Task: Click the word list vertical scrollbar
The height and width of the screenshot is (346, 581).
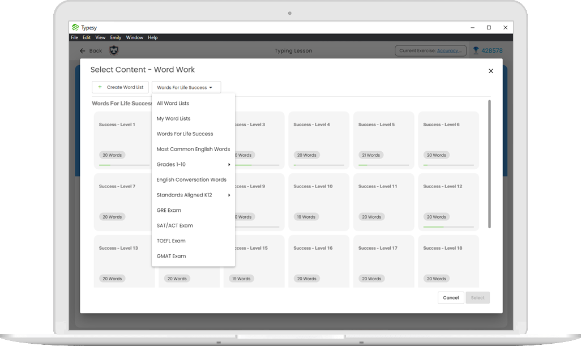Action: [489, 164]
